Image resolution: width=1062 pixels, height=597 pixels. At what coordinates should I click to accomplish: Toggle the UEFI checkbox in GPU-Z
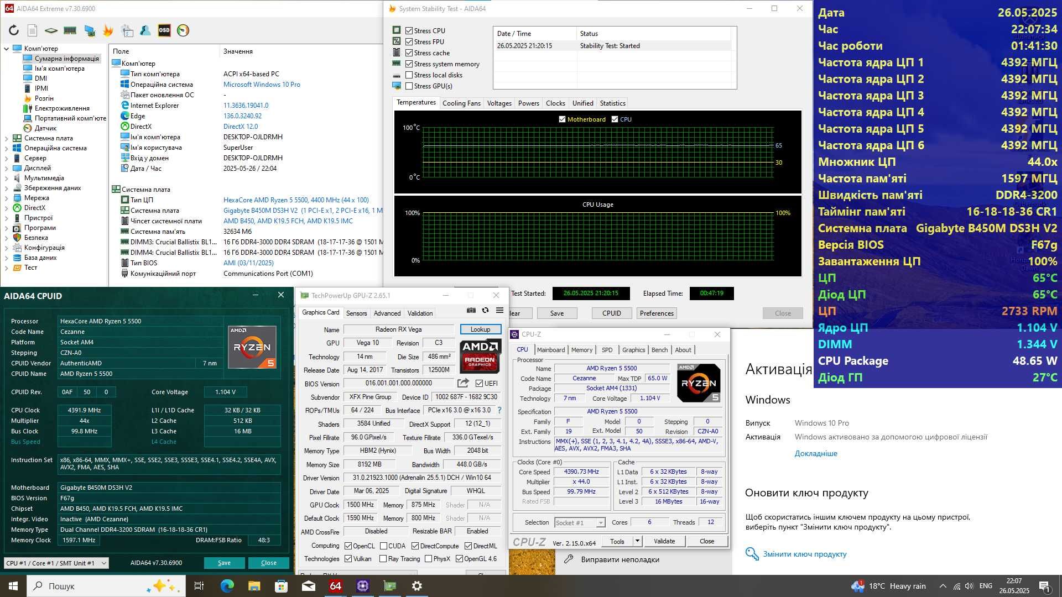pyautogui.click(x=479, y=383)
